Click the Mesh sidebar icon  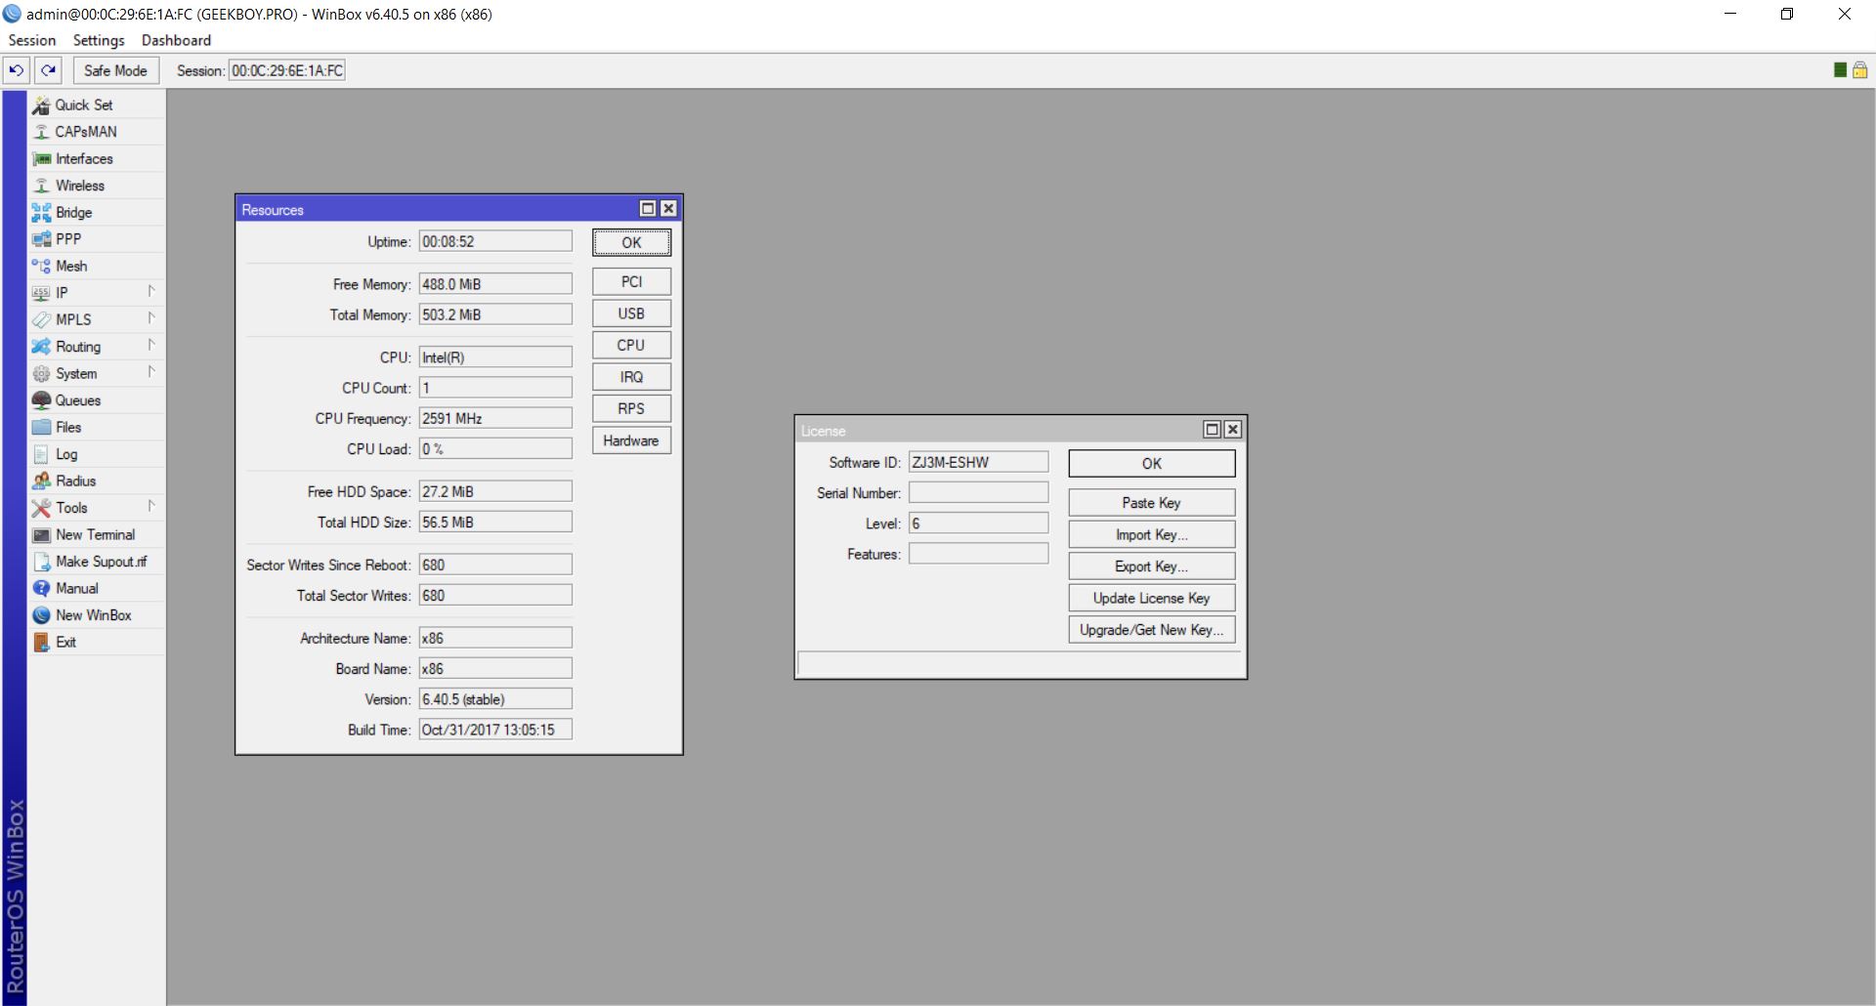coord(41,267)
